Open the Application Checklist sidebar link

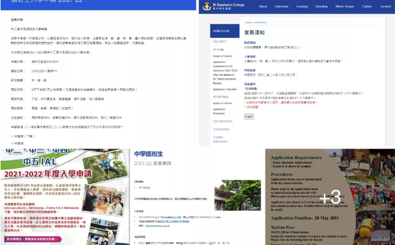pyautogui.click(x=225, y=89)
